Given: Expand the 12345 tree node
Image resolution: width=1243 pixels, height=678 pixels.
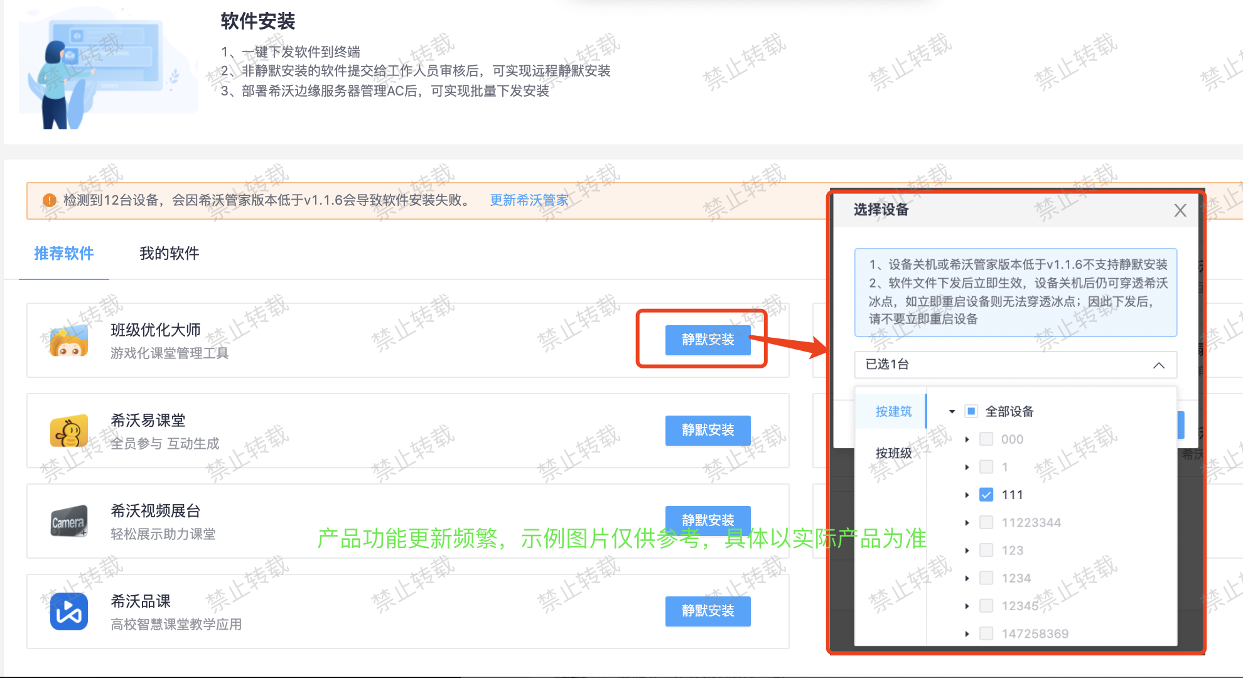Looking at the screenshot, I should click(967, 606).
